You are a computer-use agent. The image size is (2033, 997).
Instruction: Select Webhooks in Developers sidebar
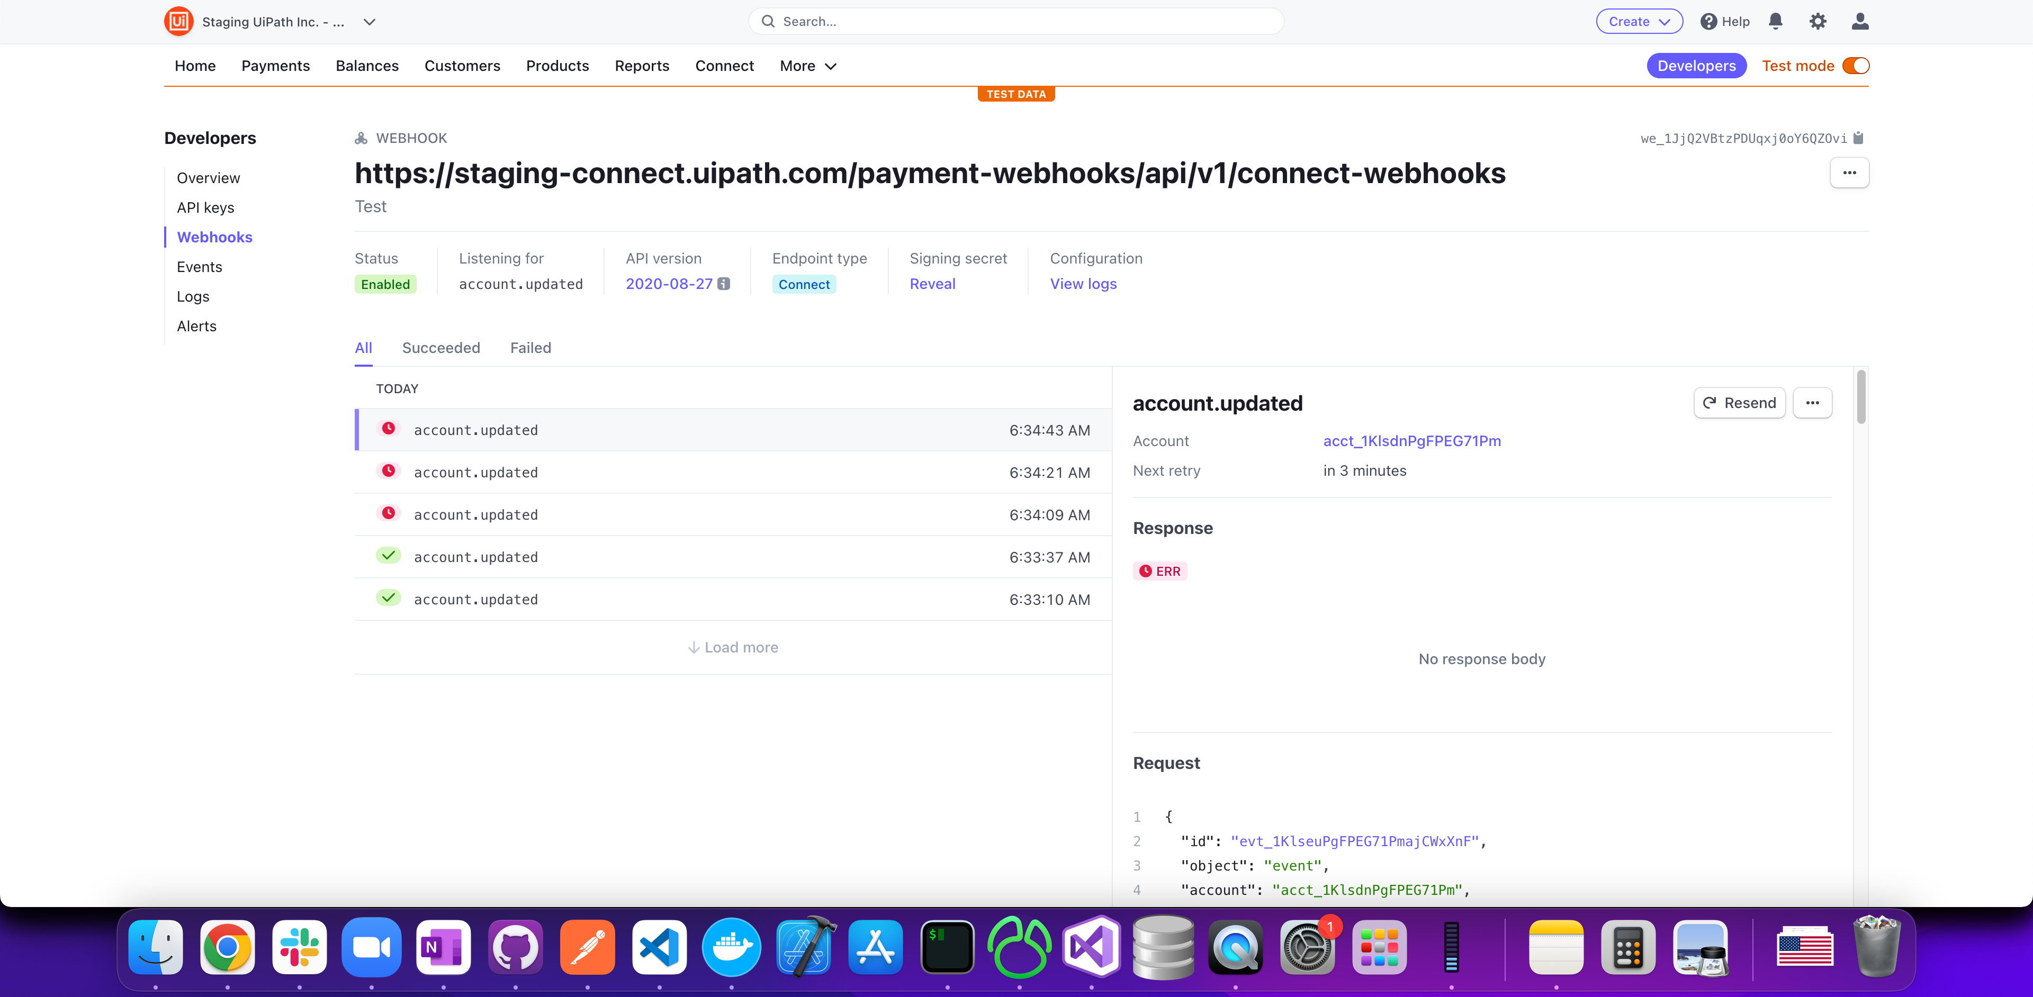pyautogui.click(x=214, y=237)
